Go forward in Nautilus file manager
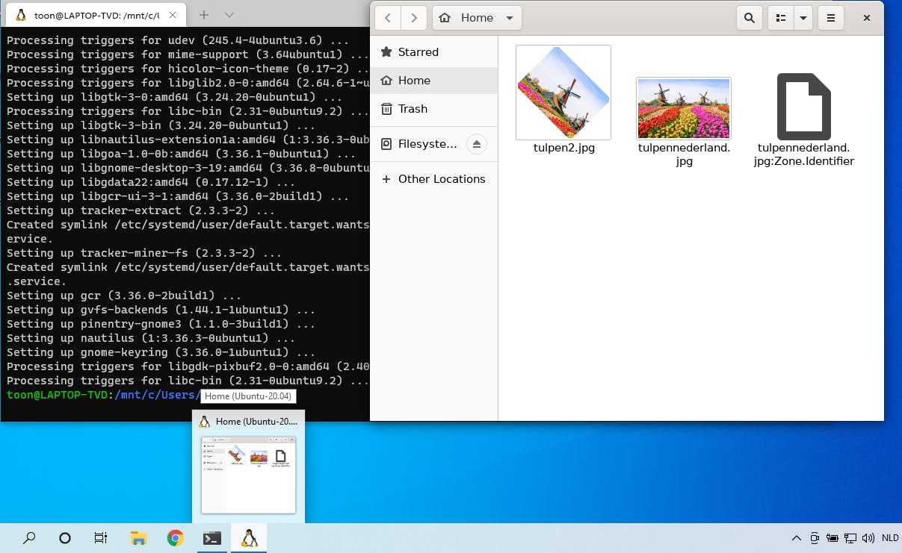This screenshot has height=553, width=902. point(414,18)
